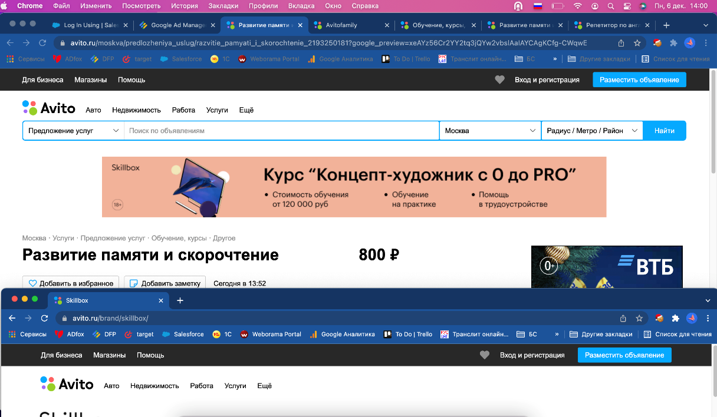717x417 pixels.
Task: Bookmark the page with the star in back window
Action: coord(637,43)
